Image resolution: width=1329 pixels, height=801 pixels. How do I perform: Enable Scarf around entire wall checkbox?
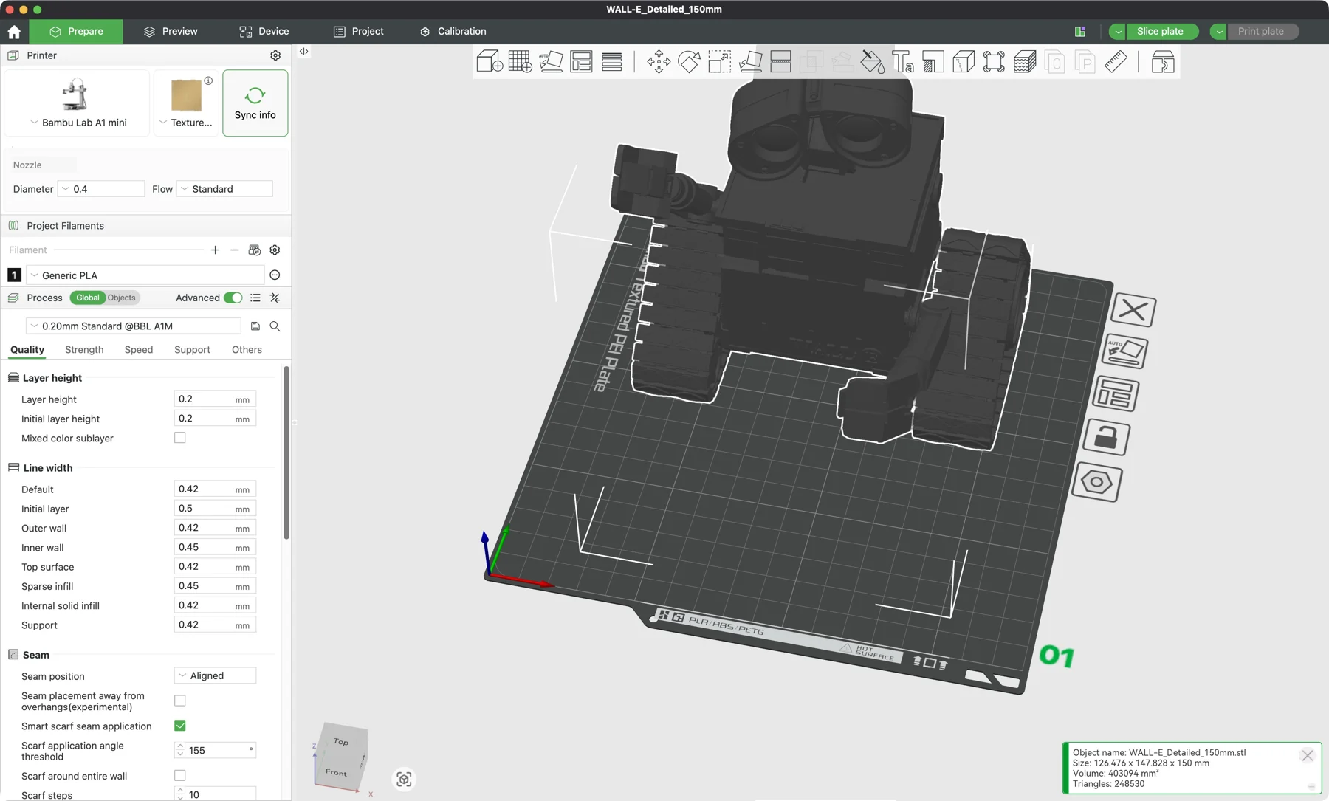pos(180,775)
